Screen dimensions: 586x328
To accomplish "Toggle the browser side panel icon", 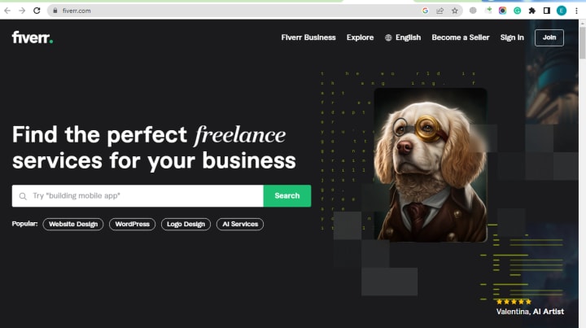I will 547,11.
